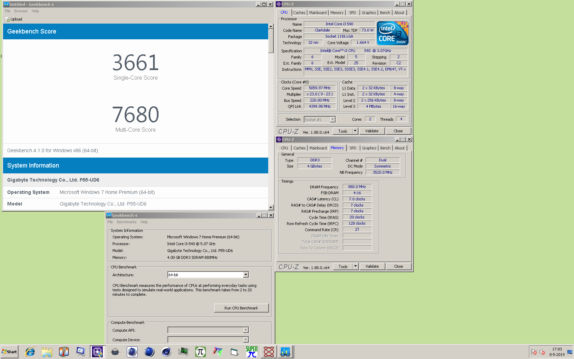This screenshot has height=359, width=574.
Task: Click Validate in CPU-Z memory window
Action: [x=372, y=266]
